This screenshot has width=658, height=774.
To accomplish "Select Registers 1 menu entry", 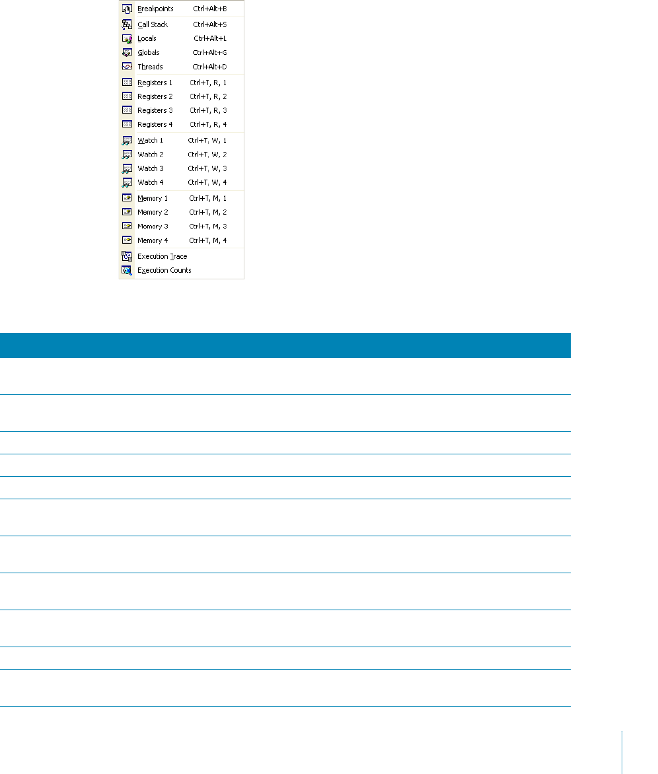I will click(x=182, y=83).
